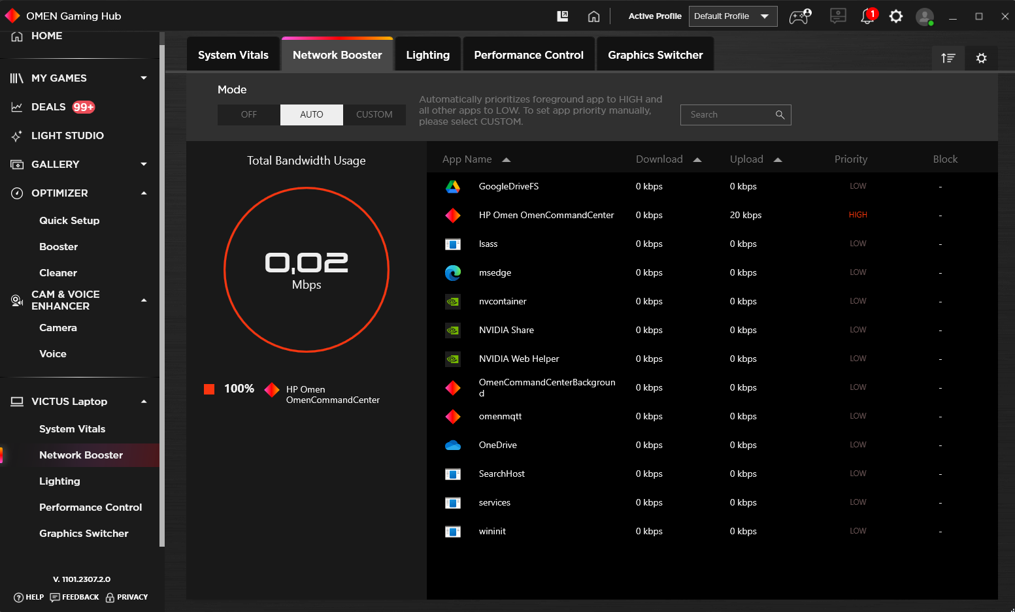Click the SearchHost window icon

tap(453, 474)
